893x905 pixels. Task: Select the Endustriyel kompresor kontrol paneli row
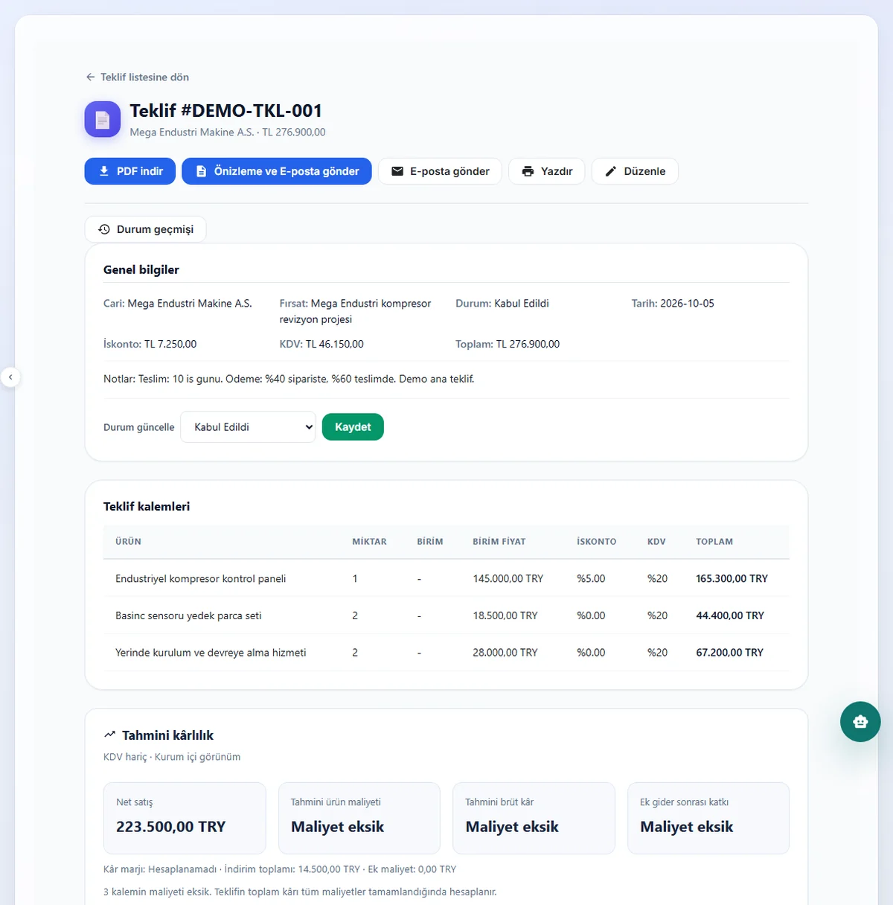446,578
